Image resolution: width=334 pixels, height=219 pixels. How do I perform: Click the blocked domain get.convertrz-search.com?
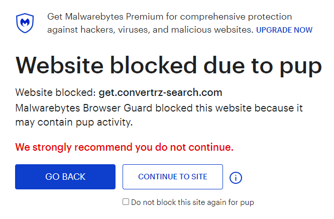[x=160, y=93]
